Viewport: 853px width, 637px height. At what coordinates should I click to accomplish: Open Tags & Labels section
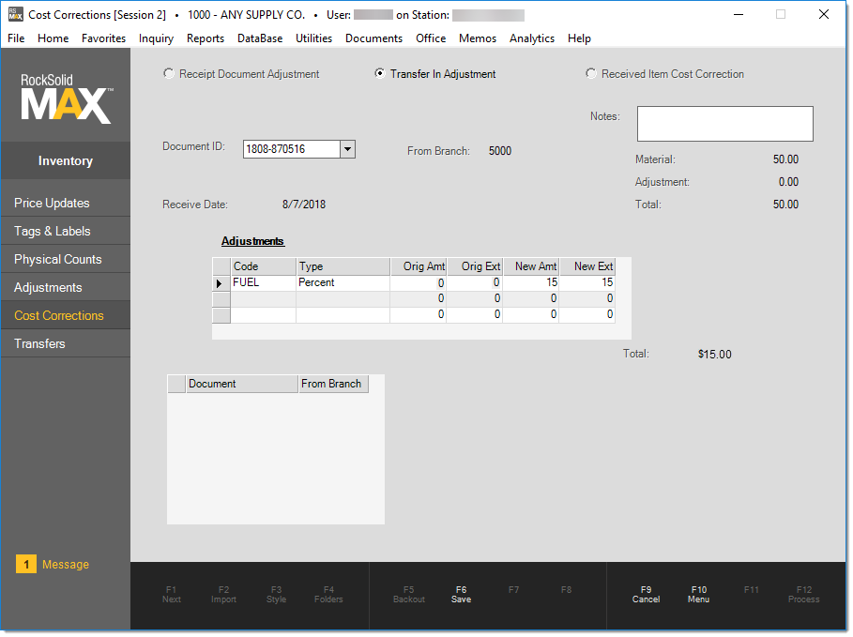pyautogui.click(x=66, y=231)
